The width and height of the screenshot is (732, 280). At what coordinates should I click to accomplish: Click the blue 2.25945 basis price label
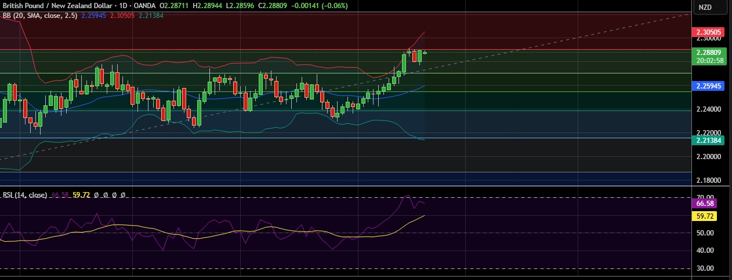[711, 86]
